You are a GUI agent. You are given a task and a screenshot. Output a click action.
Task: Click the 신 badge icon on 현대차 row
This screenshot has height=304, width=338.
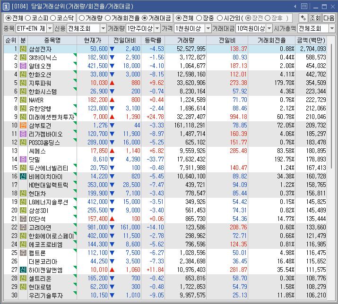(x=23, y=194)
